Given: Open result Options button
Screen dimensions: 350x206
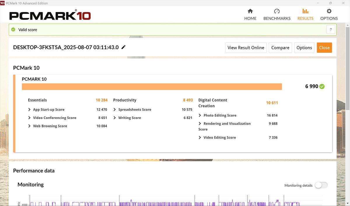Looking at the screenshot, I should pyautogui.click(x=304, y=48).
